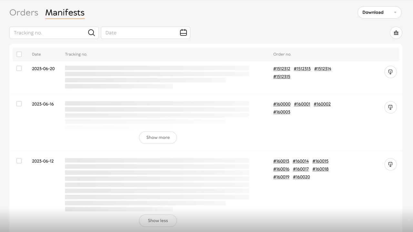The height and width of the screenshot is (232, 413).
Task: Check the select-all checkbox in the header
Action: coord(19,54)
